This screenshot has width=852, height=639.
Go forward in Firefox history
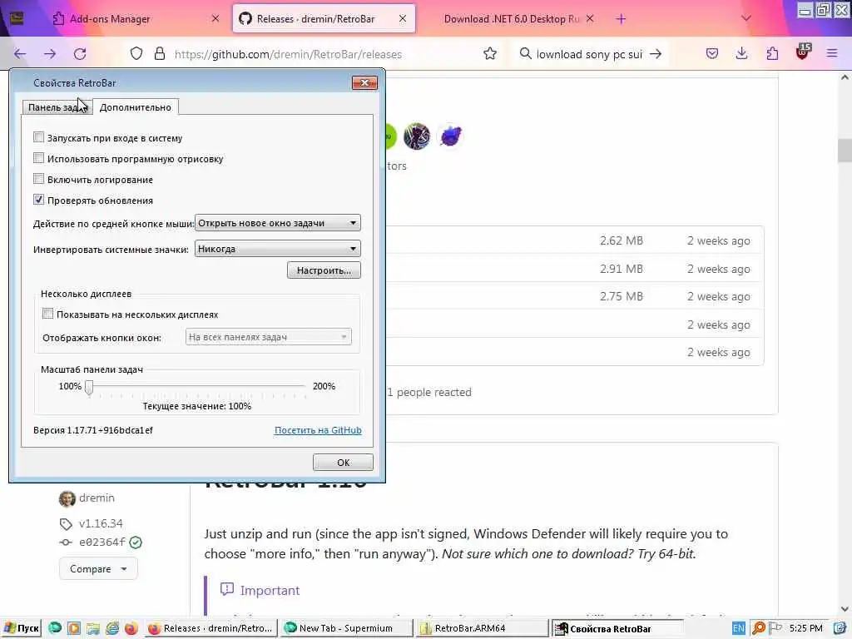point(50,54)
